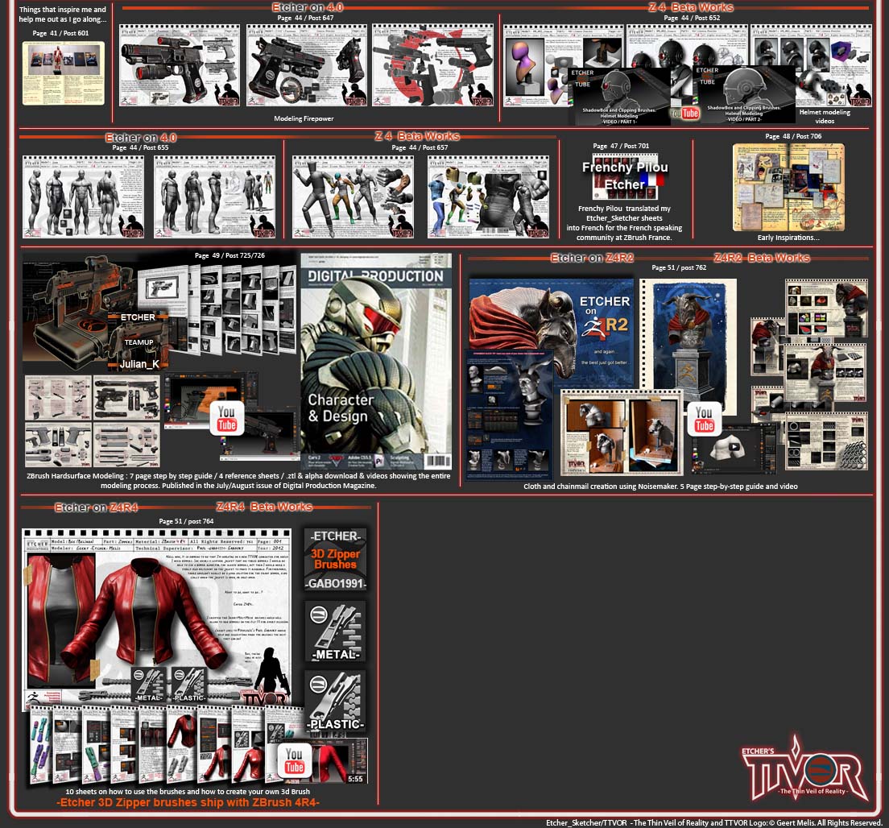Select the large PLASTIC zipper brush icon

tap(335, 702)
